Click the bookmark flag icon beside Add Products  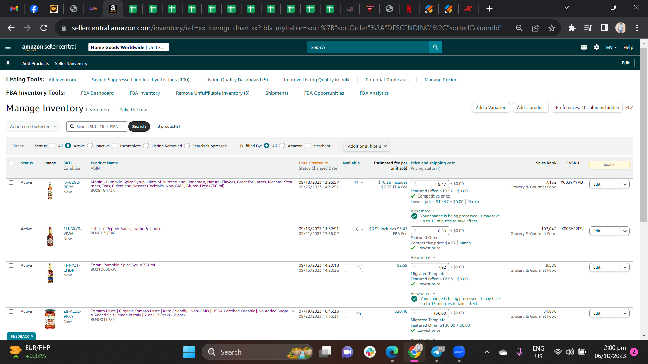pos(8,63)
